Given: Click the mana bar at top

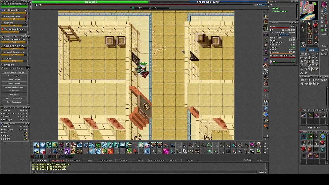Looking at the screenshot, I should tap(208, 2).
